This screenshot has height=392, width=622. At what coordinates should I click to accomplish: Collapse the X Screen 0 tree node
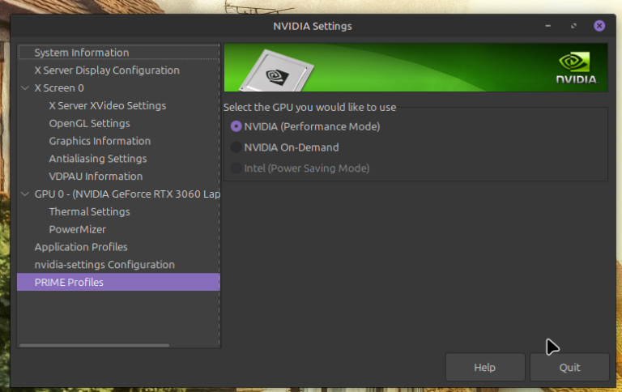pyautogui.click(x=25, y=87)
